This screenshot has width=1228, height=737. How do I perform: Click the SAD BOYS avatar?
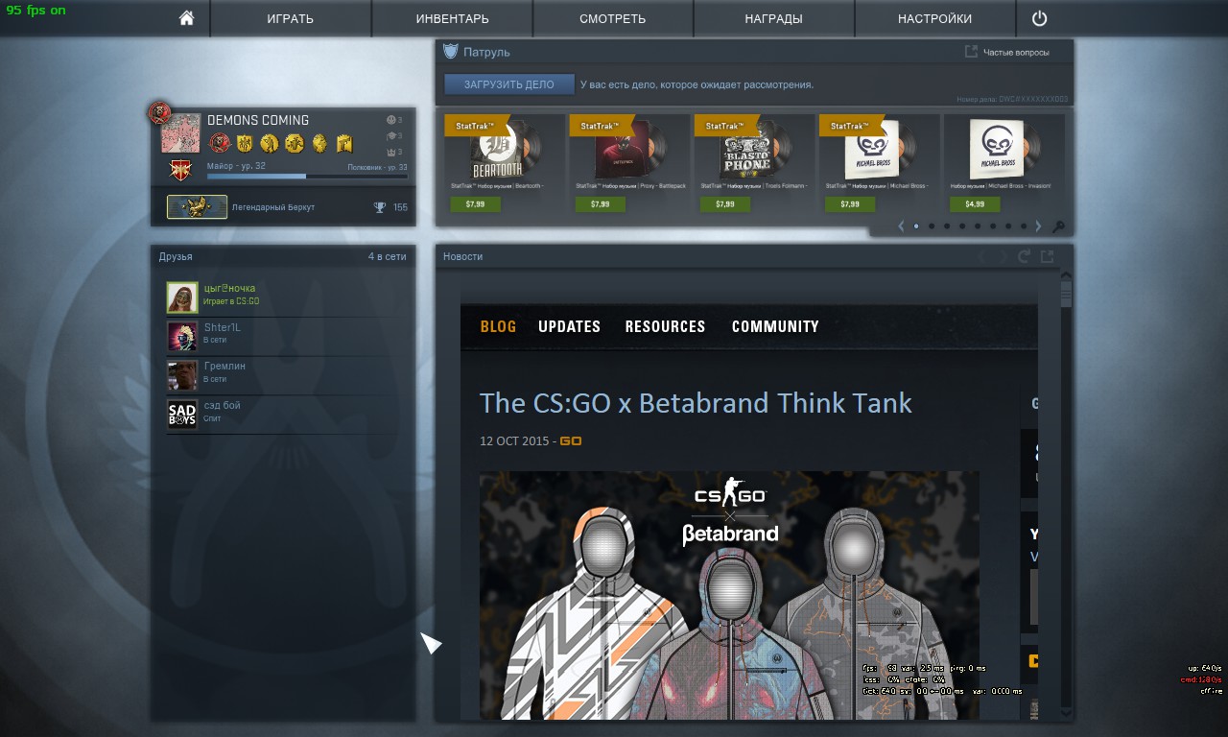(182, 415)
